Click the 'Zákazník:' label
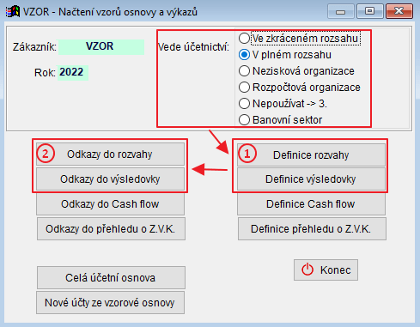 pos(34,47)
